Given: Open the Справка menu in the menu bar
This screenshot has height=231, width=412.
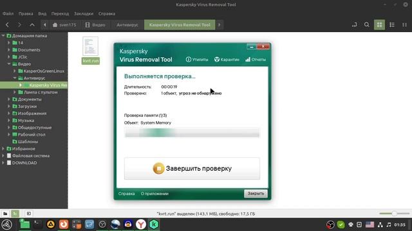Looking at the screenshot, I should coord(107,13).
